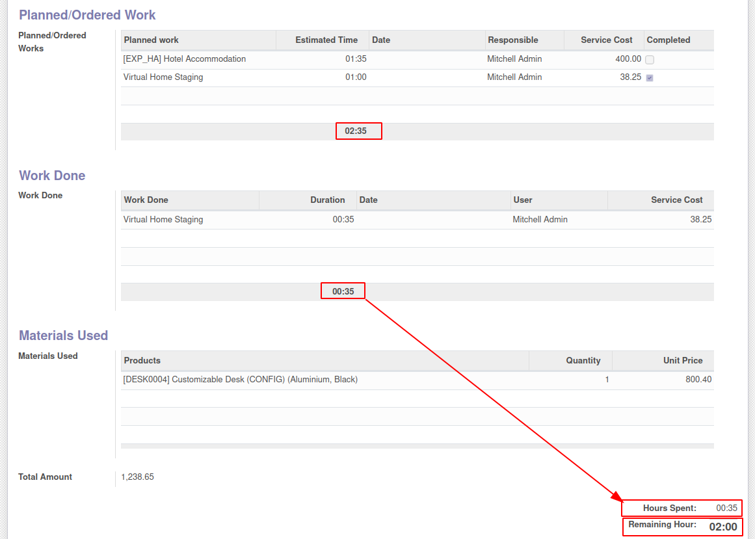Click the Work Done User column header
The width and height of the screenshot is (755, 539).
coord(522,200)
